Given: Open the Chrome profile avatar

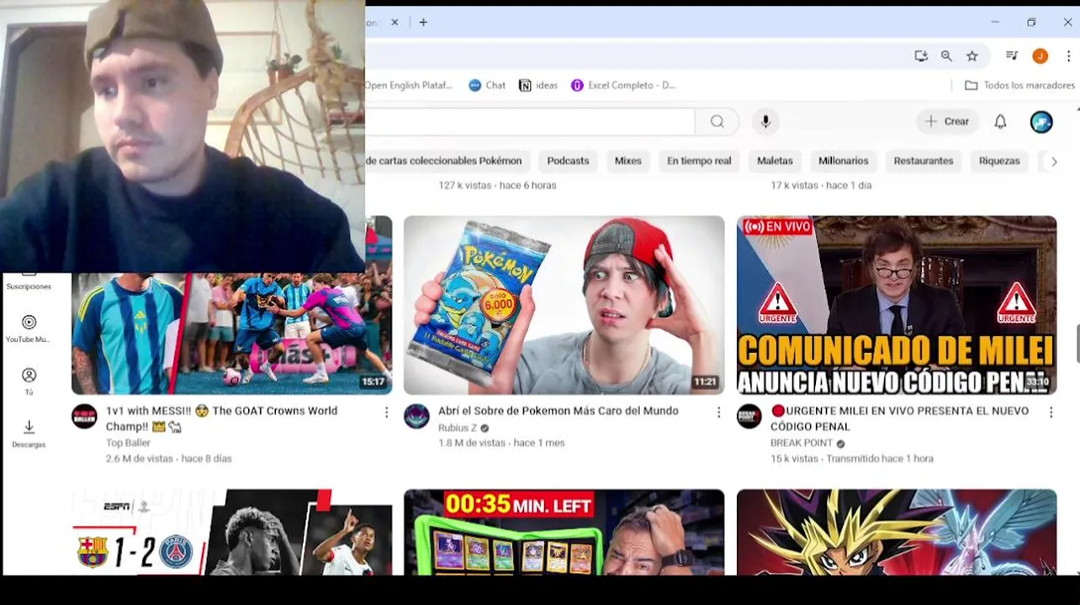Looking at the screenshot, I should click(x=1040, y=56).
